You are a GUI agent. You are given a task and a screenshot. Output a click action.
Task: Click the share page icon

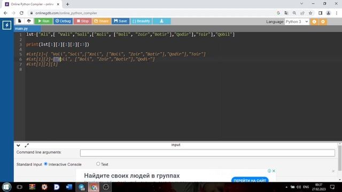pyautogui.click(x=302, y=13)
